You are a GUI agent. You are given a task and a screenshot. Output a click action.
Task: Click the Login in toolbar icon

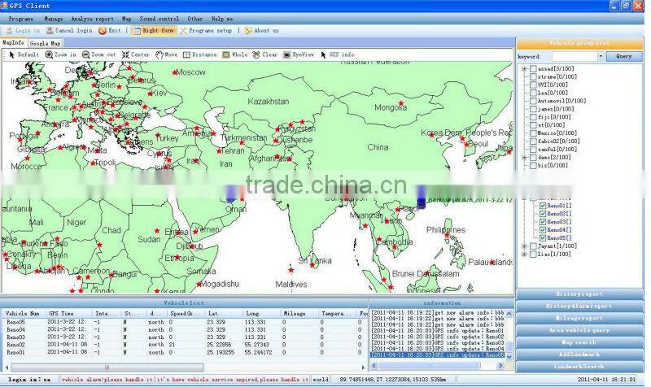coord(9,31)
